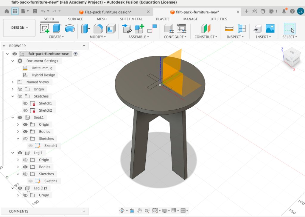This screenshot has width=305, height=217.
Task: Collapse the Browser panel minus button
Action: (x=84, y=46)
